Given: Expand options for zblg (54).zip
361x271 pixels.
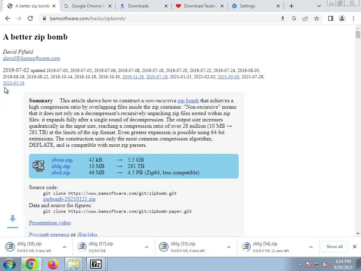Looking at the screenshot, I should [311, 247].
